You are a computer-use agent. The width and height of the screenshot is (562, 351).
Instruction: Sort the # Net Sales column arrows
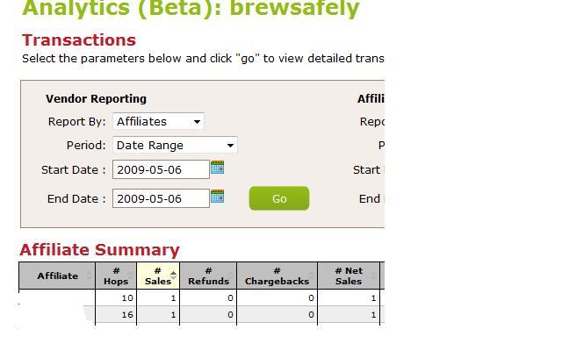click(x=374, y=276)
